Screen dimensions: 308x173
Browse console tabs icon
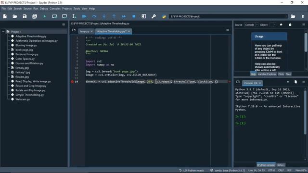pyautogui.click(x=238, y=82)
